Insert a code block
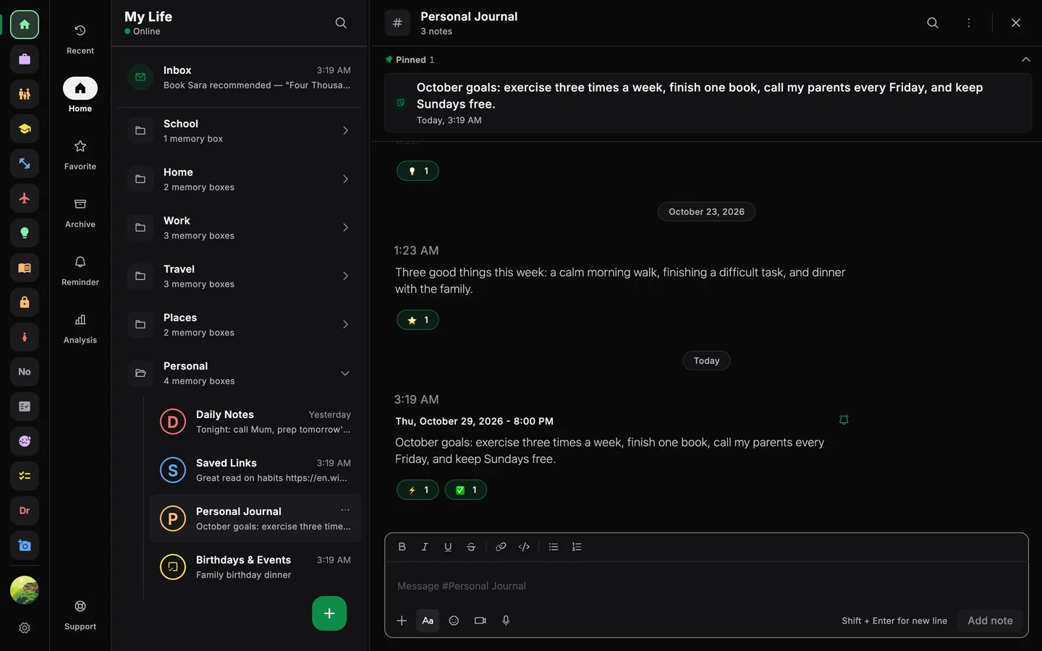 525,547
